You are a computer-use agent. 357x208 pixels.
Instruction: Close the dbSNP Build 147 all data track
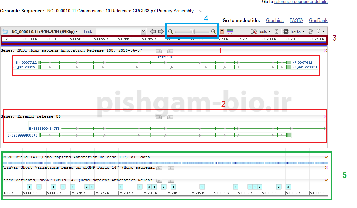point(326,157)
